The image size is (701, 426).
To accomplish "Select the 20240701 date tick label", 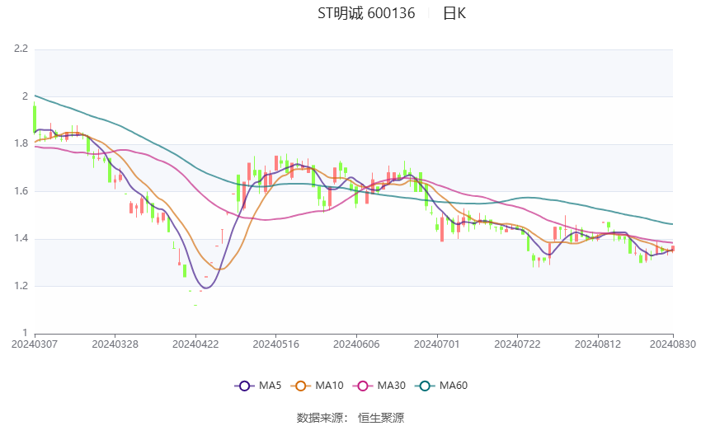I will [437, 344].
